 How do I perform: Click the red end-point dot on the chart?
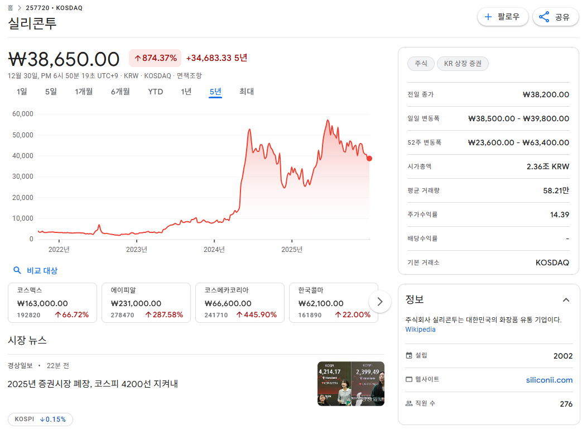369,159
